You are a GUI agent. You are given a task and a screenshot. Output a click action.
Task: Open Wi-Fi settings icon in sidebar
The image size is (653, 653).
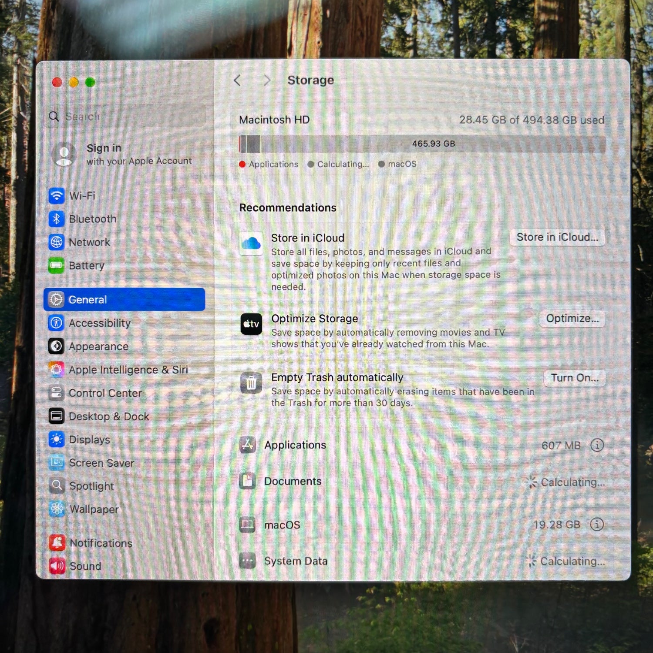[x=57, y=196]
